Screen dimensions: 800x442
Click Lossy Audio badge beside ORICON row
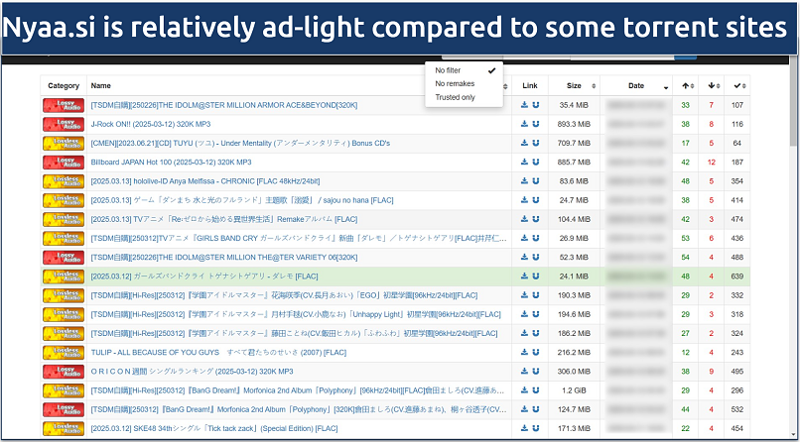coord(64,372)
